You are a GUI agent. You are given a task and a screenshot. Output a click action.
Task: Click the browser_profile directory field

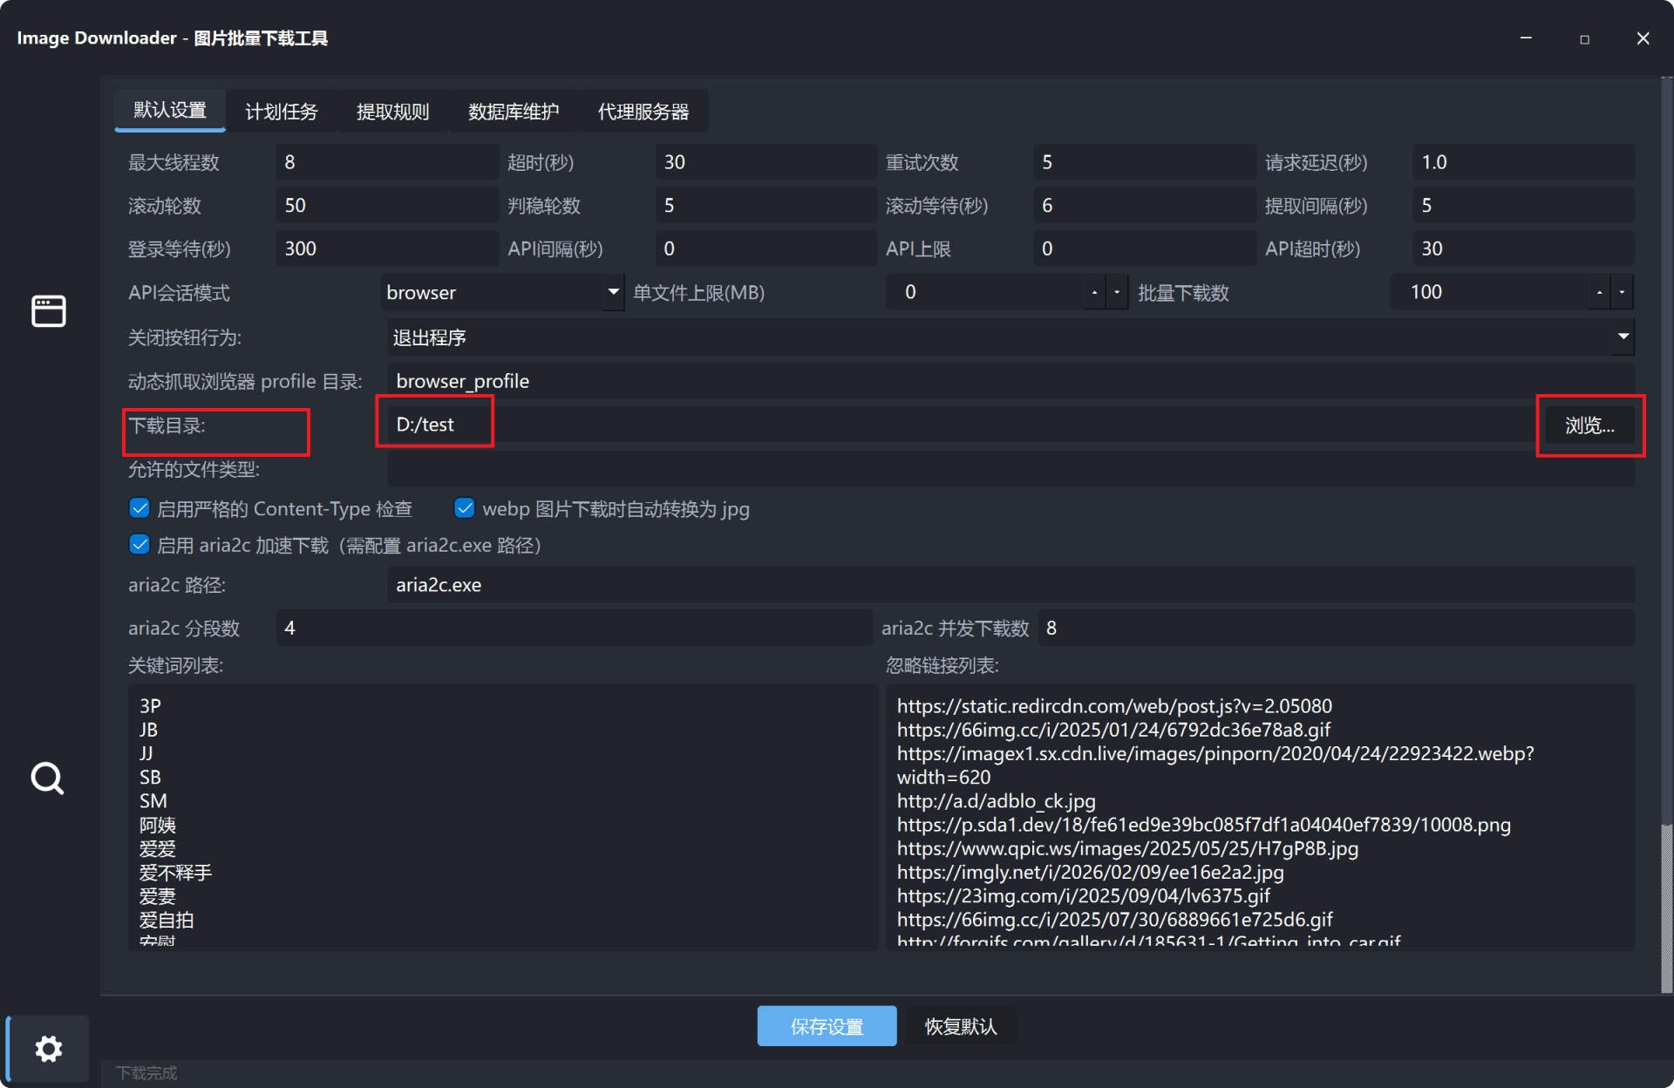coord(1011,381)
